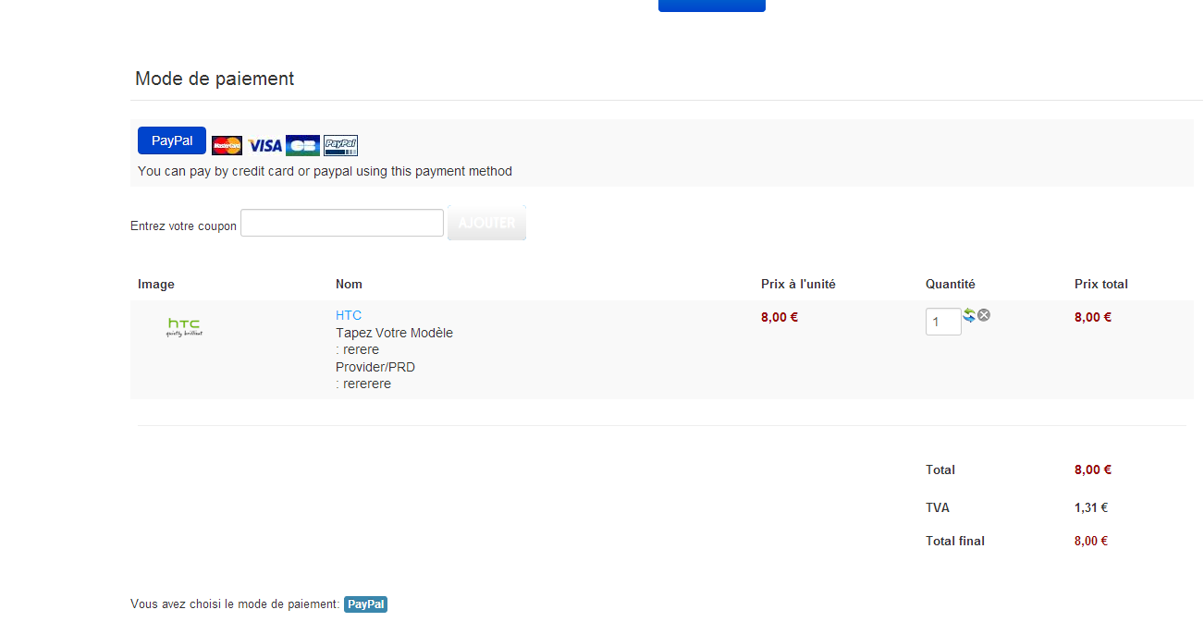1204x634 pixels.
Task: Click the 'Prix total' column header
Action: click(x=1100, y=284)
